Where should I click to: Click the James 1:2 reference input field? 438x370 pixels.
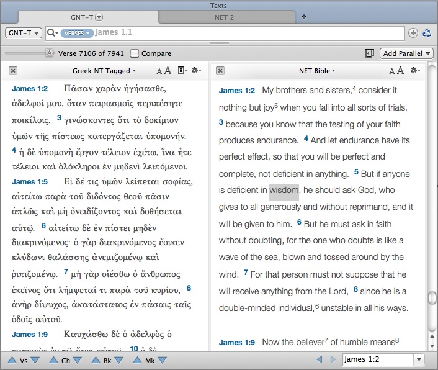[x=377, y=359]
